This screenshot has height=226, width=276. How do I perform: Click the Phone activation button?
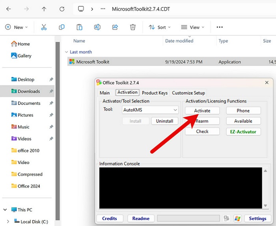tap(243, 111)
